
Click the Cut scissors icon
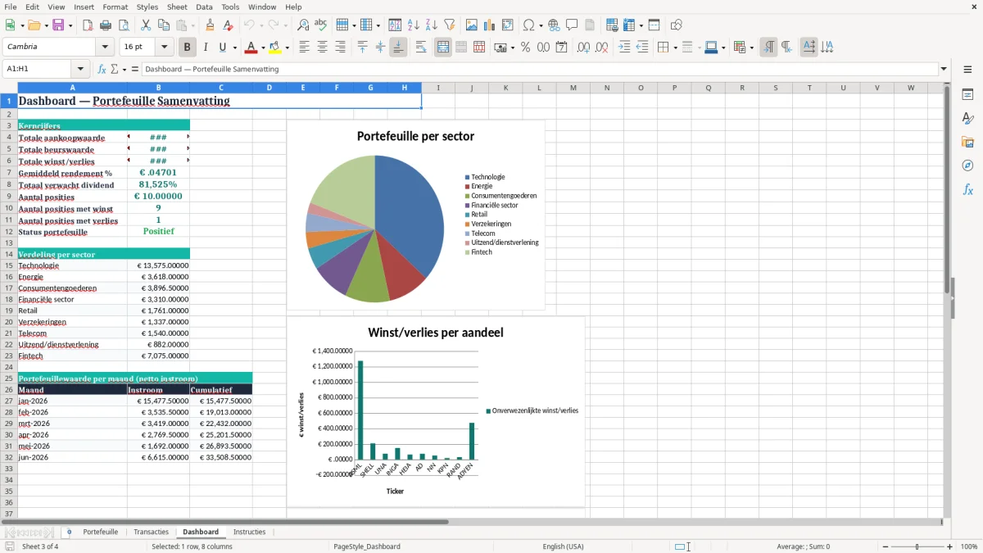coord(146,25)
